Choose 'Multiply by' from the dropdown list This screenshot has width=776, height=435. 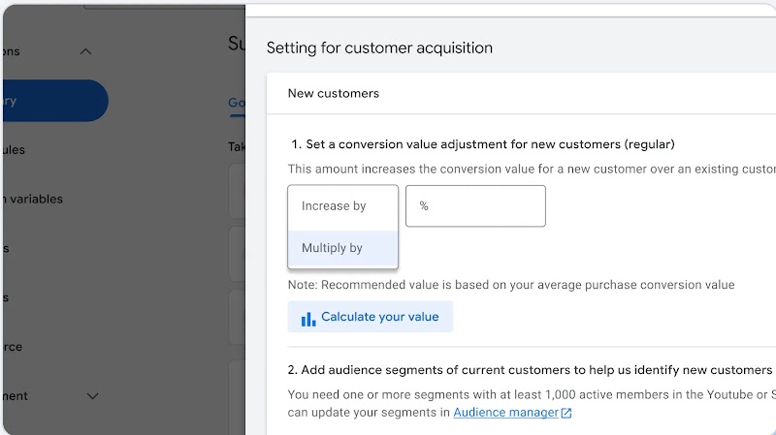(x=342, y=248)
